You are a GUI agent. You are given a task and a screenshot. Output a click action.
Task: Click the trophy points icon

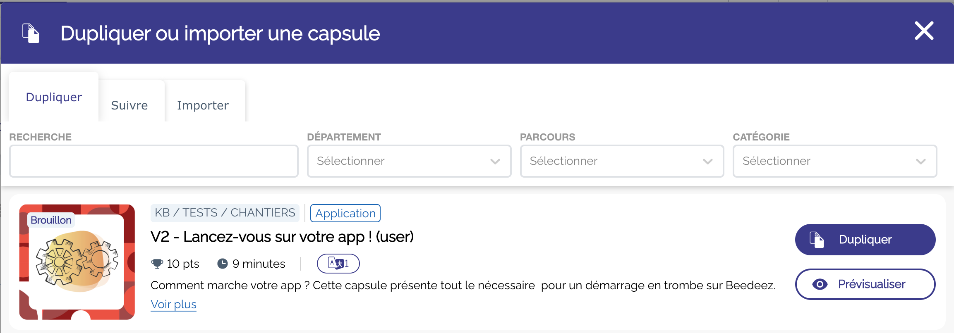pos(157,264)
